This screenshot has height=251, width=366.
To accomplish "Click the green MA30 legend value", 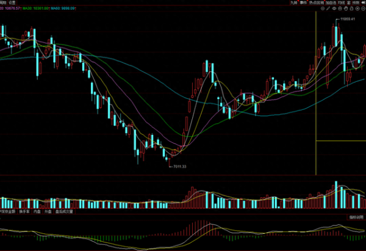I will click(x=36, y=9).
